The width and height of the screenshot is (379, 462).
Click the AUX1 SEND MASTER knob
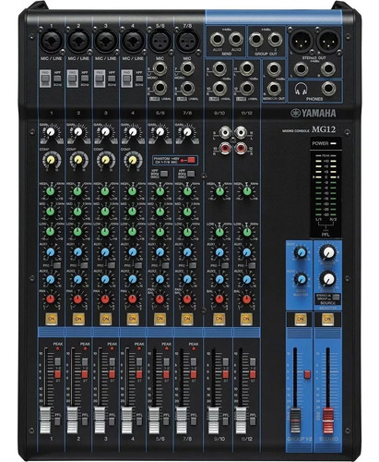point(301,252)
